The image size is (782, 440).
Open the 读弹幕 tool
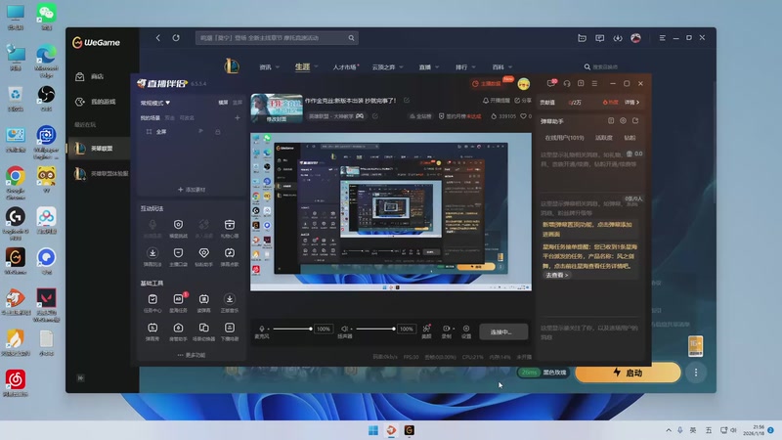point(204,302)
